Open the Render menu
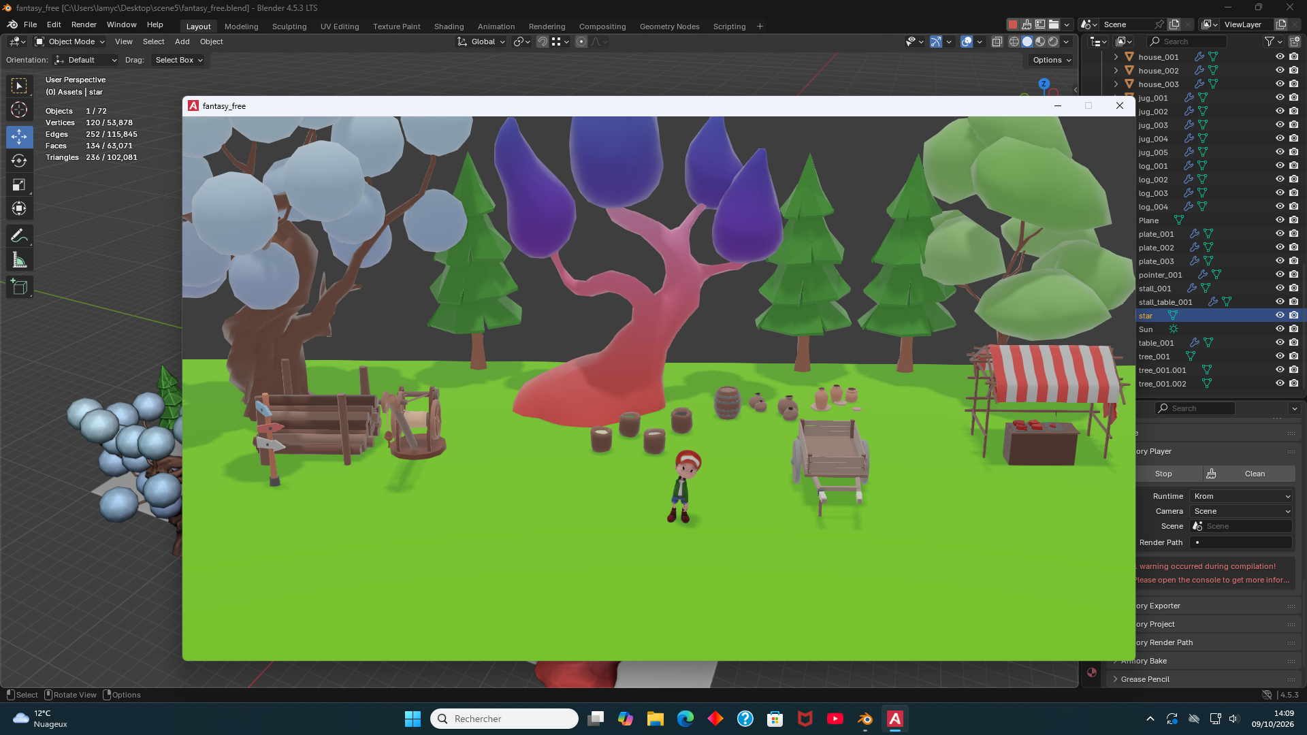 pyautogui.click(x=84, y=24)
